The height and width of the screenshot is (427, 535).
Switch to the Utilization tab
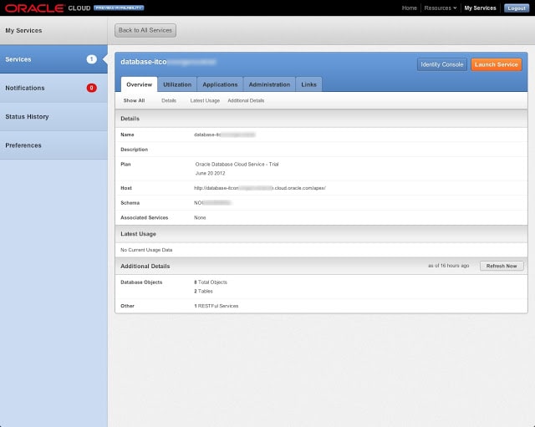click(x=177, y=84)
